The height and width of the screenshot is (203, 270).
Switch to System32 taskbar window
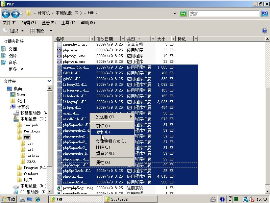click(x=130, y=199)
